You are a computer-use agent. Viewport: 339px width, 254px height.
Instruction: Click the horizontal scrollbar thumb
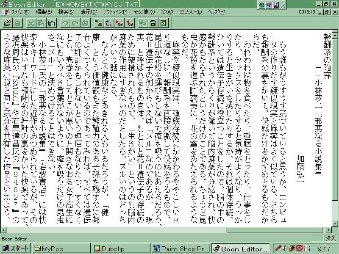[x=275, y=230]
